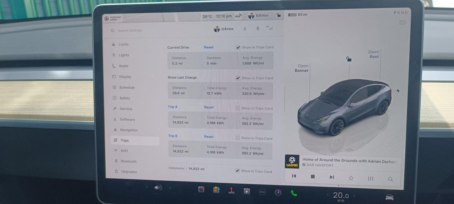Stop the radio playback

[x=313, y=177]
